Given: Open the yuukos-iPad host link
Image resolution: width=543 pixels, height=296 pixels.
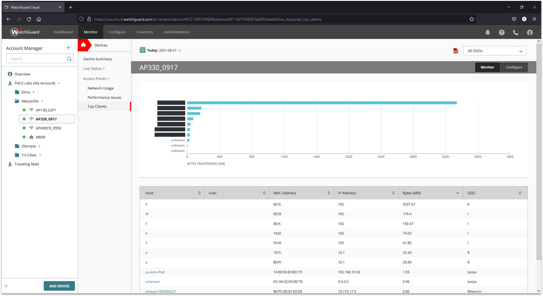Looking at the screenshot, I should (155, 272).
